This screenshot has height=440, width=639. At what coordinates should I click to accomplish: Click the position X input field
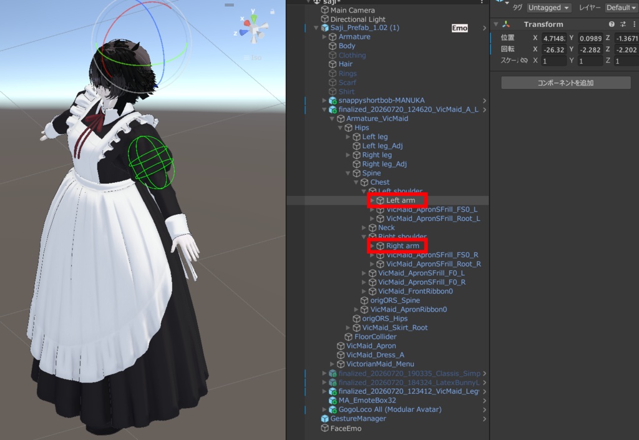pyautogui.click(x=554, y=38)
